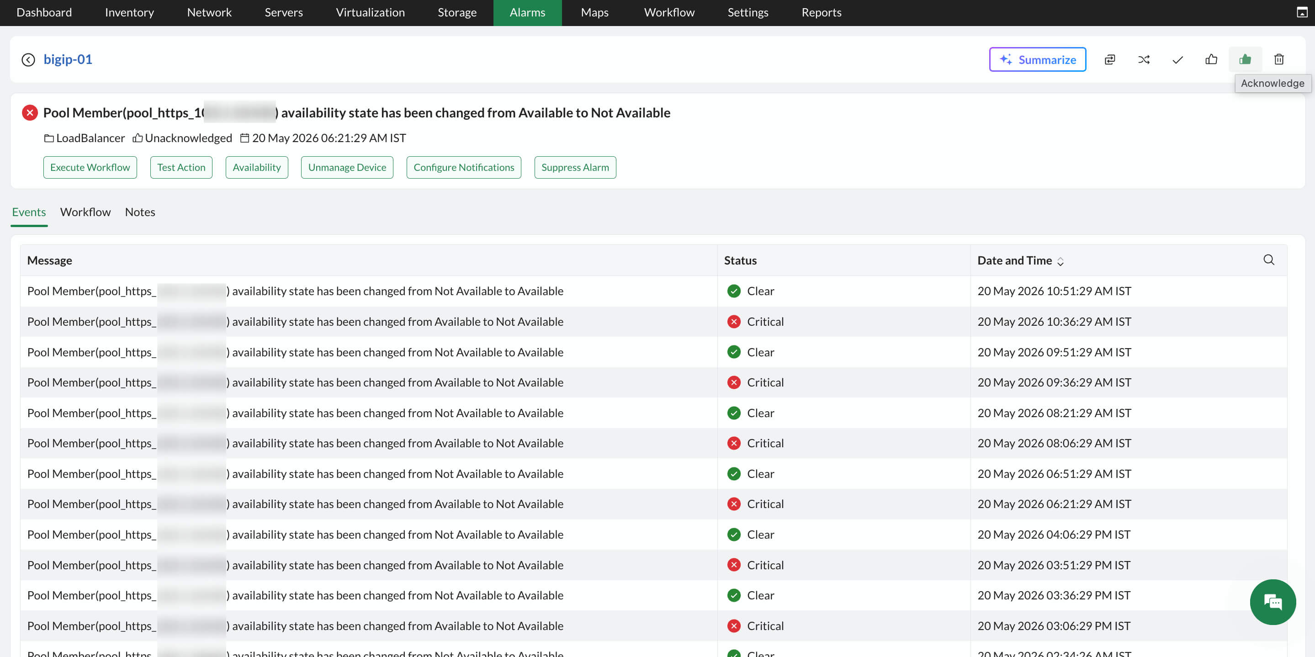
Task: Click the green Clear icon in the 08:21:29 AM row
Action: point(733,413)
